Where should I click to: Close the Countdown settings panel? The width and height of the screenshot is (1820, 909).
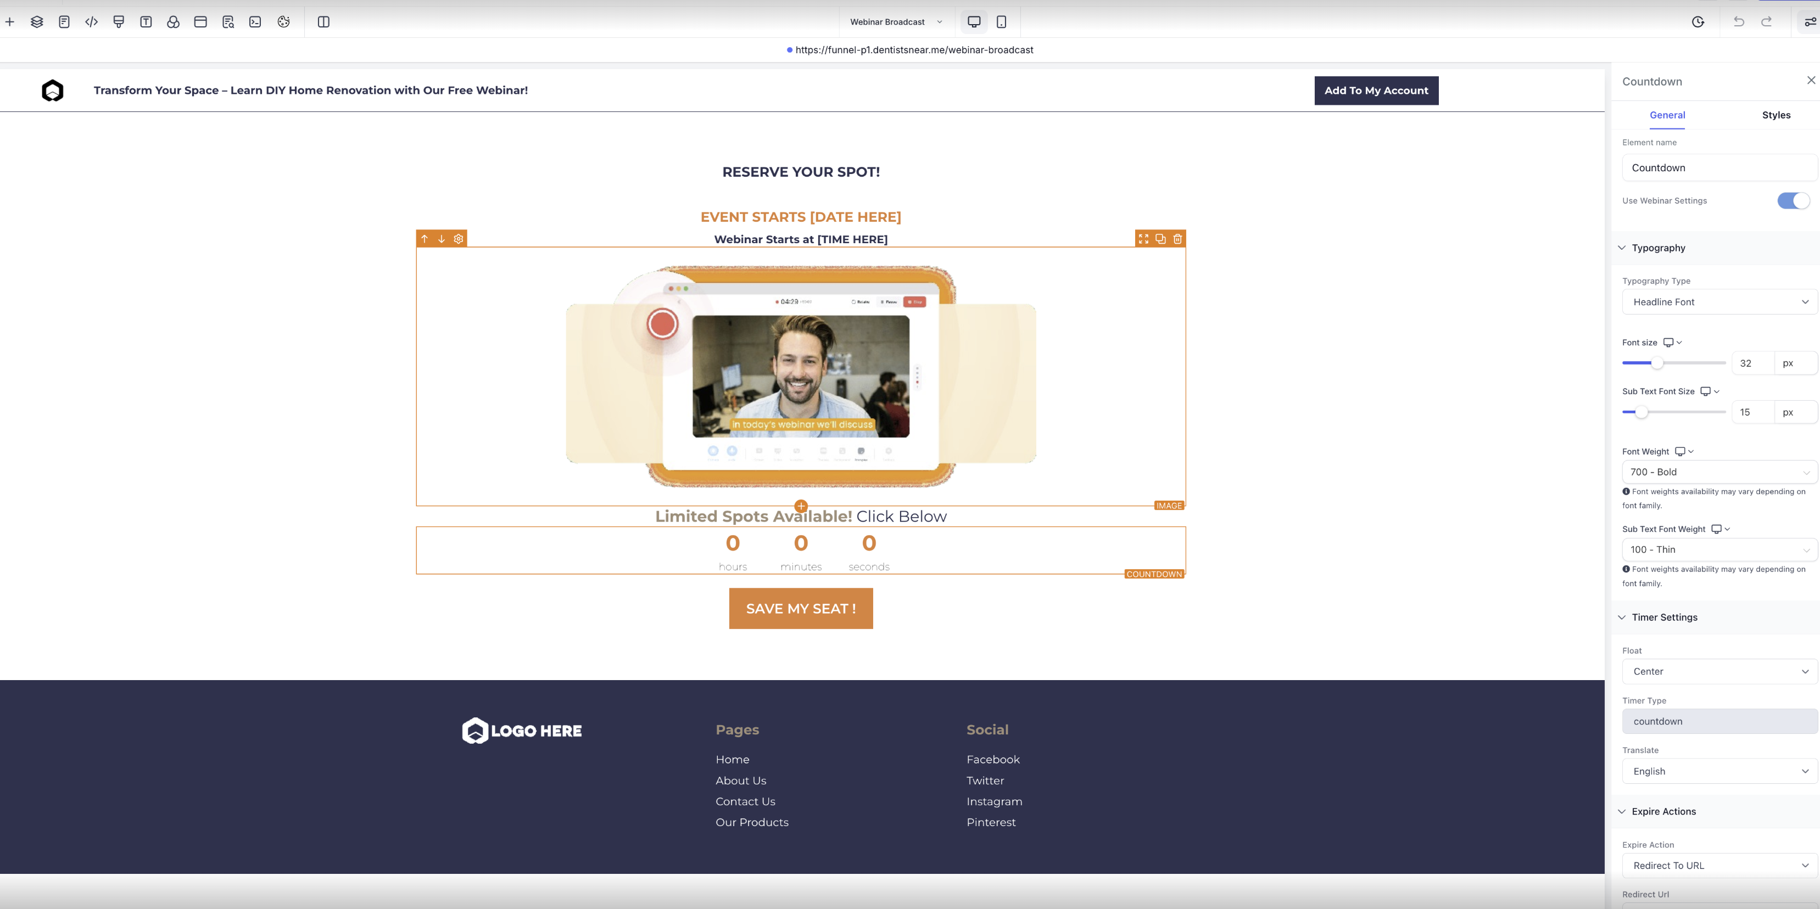[x=1811, y=80]
